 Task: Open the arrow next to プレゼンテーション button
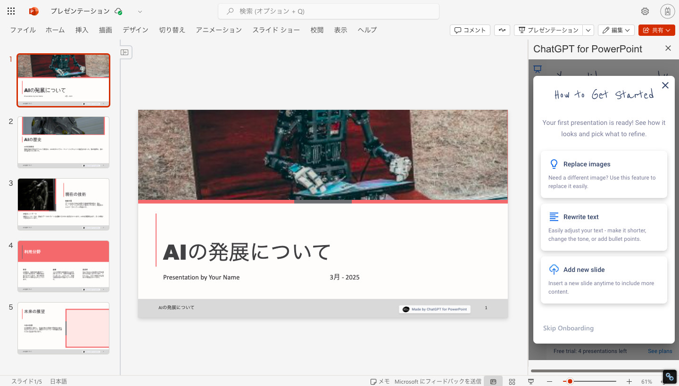tap(588, 30)
